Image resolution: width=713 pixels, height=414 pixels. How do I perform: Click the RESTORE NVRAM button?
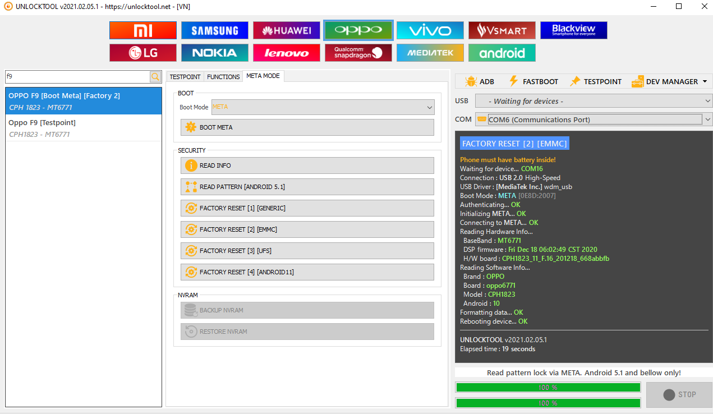(x=307, y=332)
